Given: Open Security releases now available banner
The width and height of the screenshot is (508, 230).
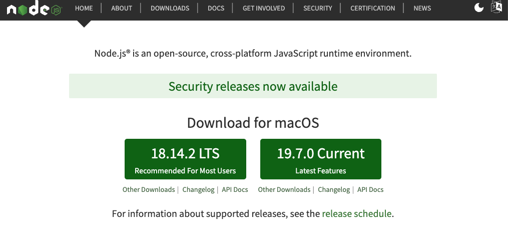Looking at the screenshot, I should click(x=253, y=86).
